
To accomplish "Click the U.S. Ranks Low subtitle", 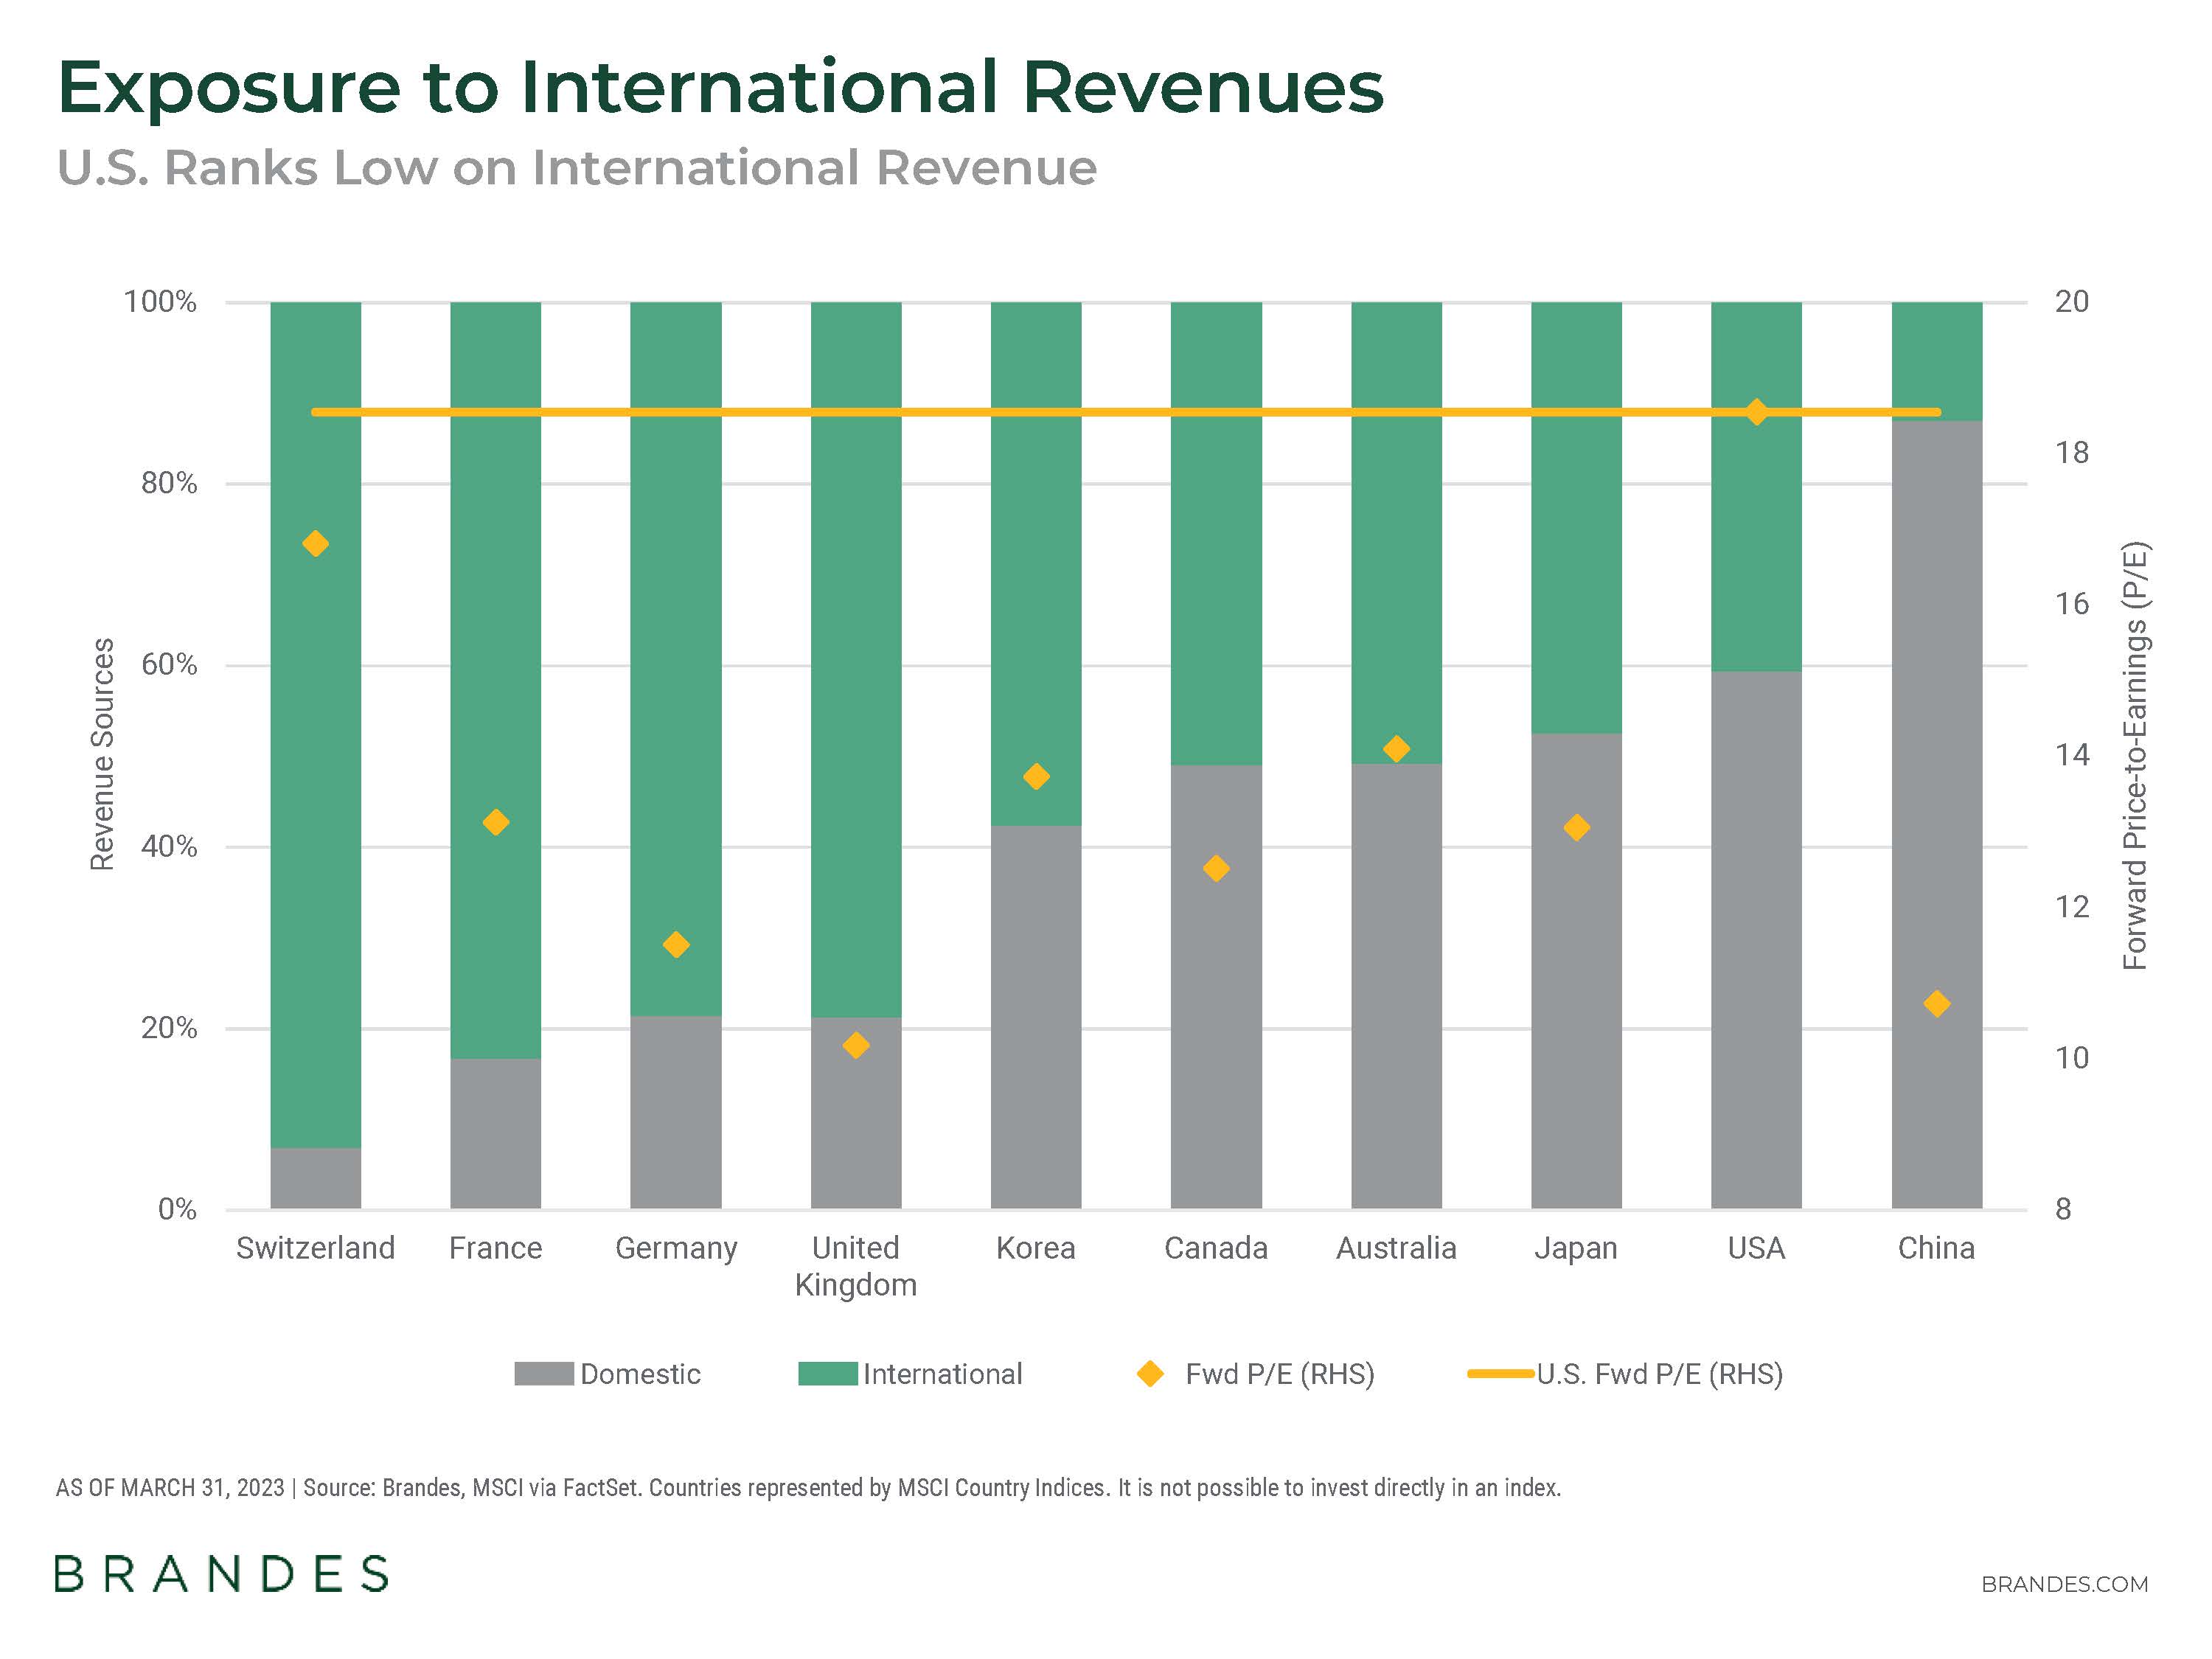I will [x=577, y=168].
